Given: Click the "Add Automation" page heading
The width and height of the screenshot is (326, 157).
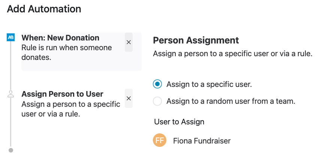Looking at the screenshot, I should 44,9.
